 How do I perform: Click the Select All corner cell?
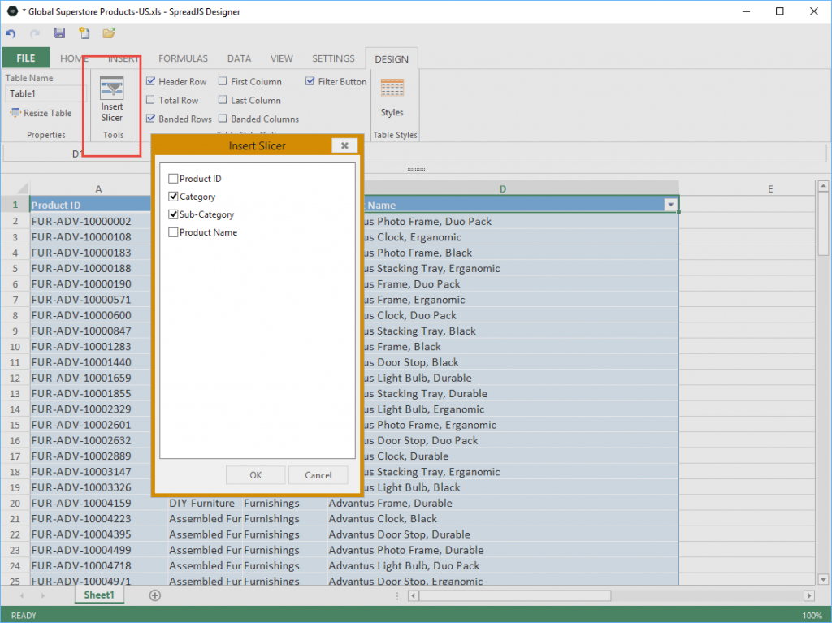coord(15,188)
